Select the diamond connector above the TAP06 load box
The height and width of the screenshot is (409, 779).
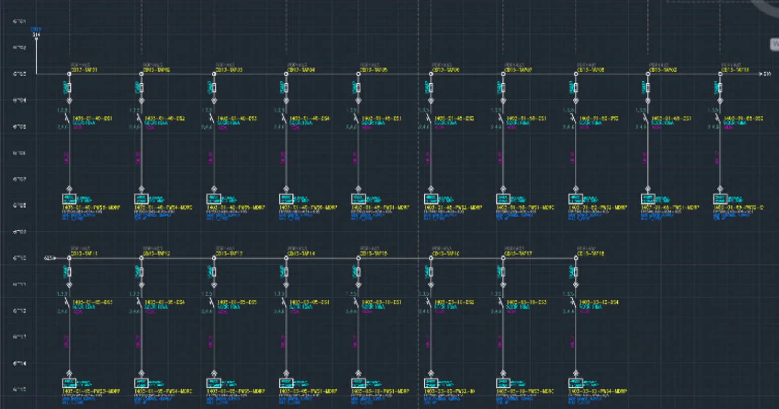(x=431, y=189)
